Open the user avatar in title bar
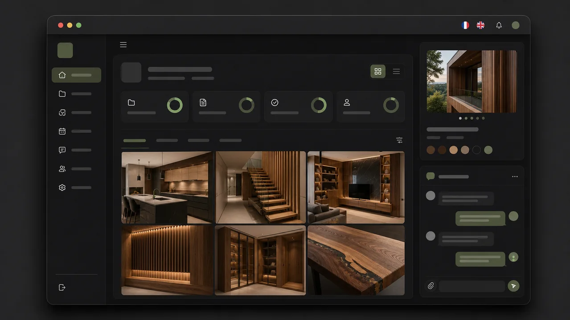 click(x=516, y=25)
